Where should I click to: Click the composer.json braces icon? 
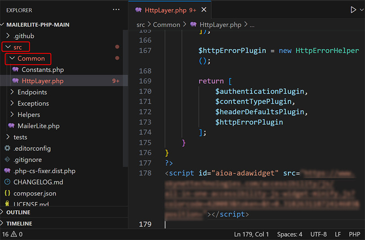(7, 193)
